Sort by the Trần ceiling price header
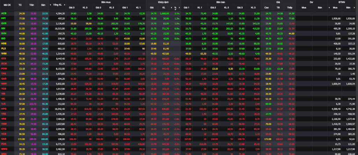358x155 pixels. pyautogui.click(x=32, y=5)
